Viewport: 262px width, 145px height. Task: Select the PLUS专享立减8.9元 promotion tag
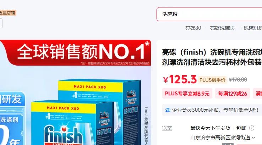(x=187, y=94)
